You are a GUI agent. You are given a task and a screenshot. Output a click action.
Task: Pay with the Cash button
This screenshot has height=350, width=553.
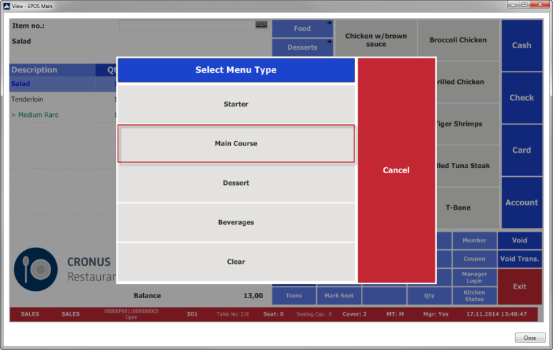(521, 45)
